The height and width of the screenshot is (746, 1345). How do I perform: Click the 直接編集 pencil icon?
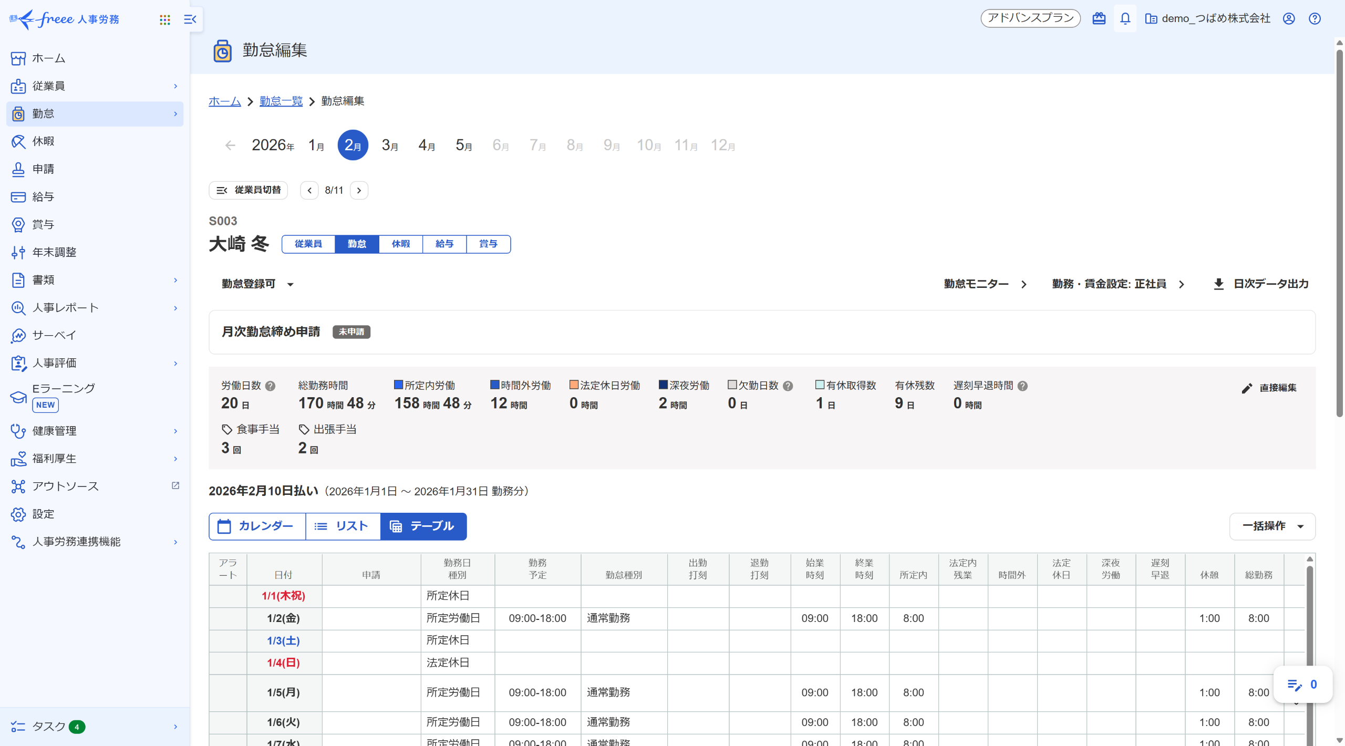coord(1247,388)
